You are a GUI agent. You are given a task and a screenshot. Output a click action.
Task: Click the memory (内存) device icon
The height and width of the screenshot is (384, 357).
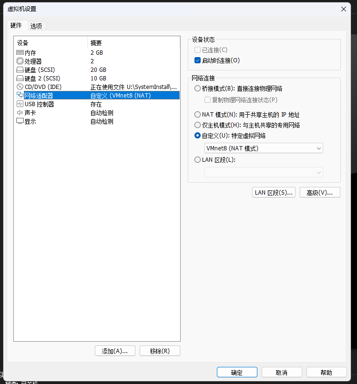click(20, 53)
